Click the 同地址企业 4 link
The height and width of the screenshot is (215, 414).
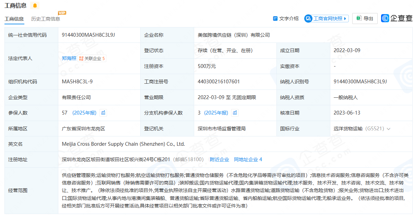click(248, 159)
